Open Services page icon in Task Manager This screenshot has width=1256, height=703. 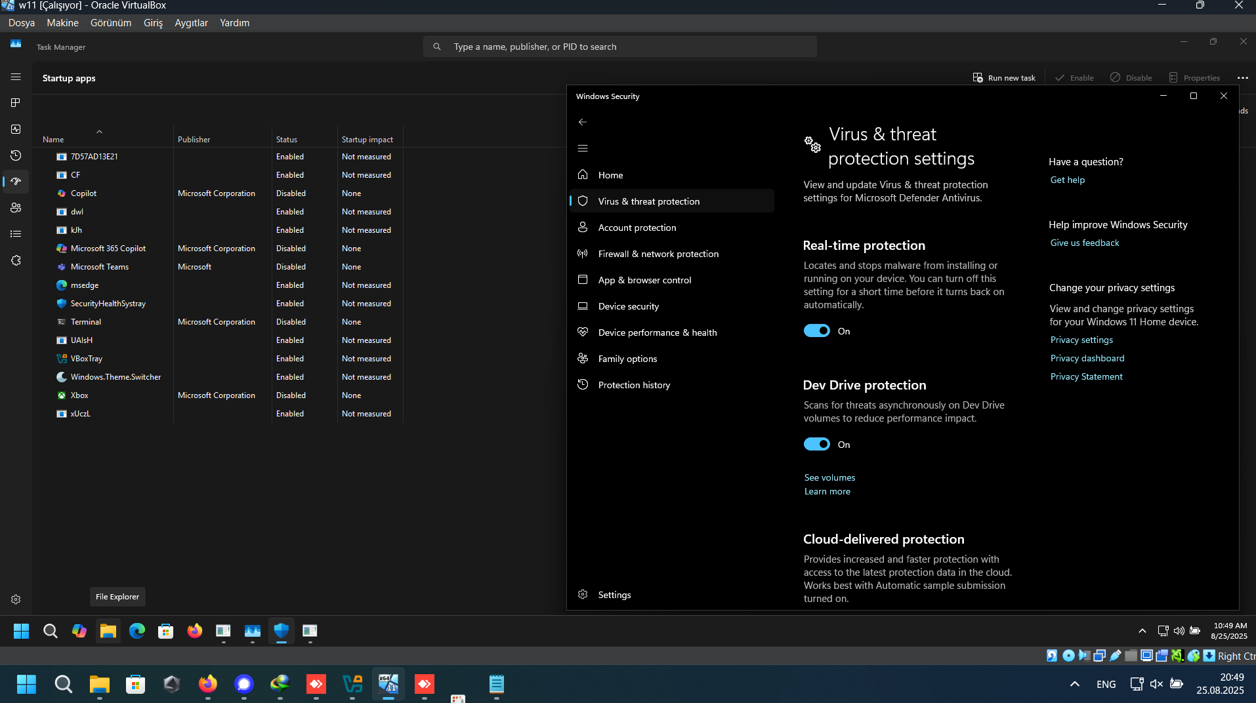coord(16,260)
